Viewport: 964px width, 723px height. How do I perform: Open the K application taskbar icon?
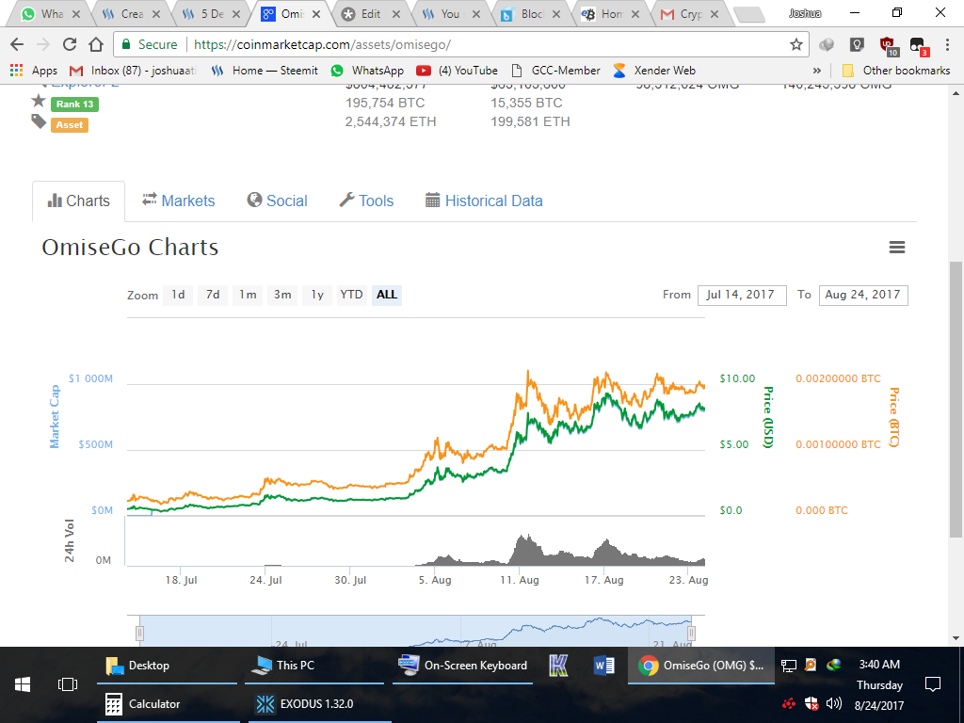click(x=558, y=666)
